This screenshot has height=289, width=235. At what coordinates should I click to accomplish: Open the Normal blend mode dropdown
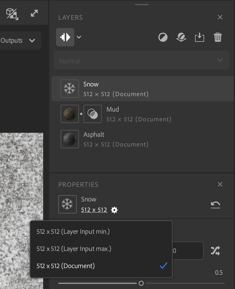[141, 60]
